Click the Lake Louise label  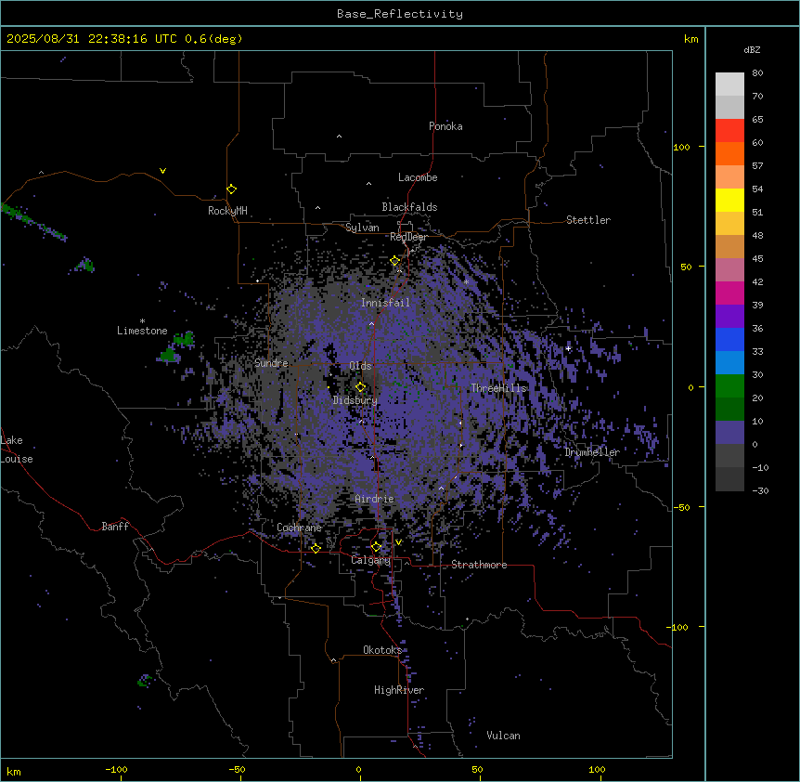point(17,450)
